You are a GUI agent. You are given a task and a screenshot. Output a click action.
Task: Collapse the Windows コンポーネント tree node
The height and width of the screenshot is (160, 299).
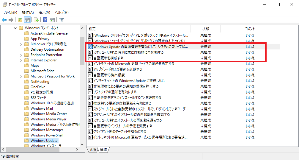pos(15,28)
